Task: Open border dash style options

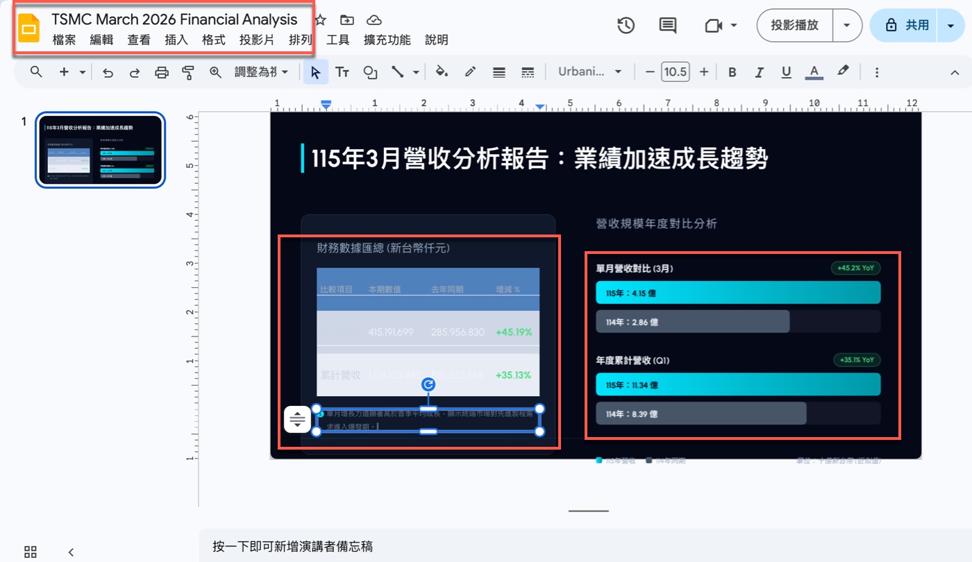Action: pyautogui.click(x=528, y=72)
